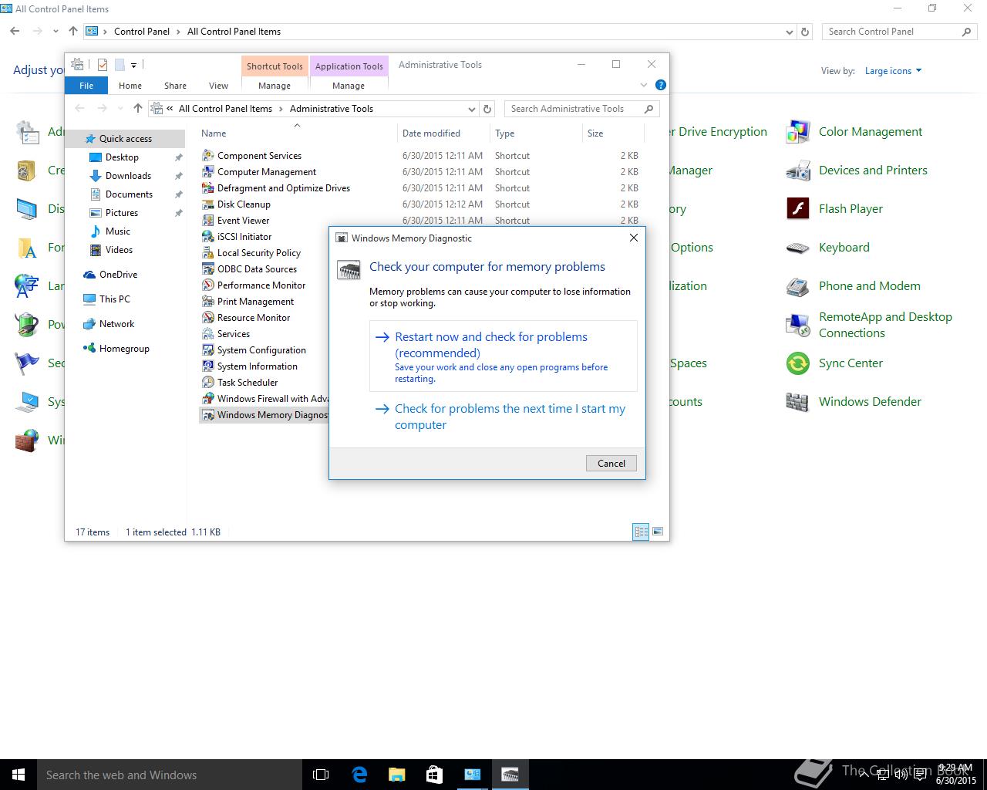Select Downloads in navigation pane
This screenshot has width=987, height=790.
[x=128, y=176]
